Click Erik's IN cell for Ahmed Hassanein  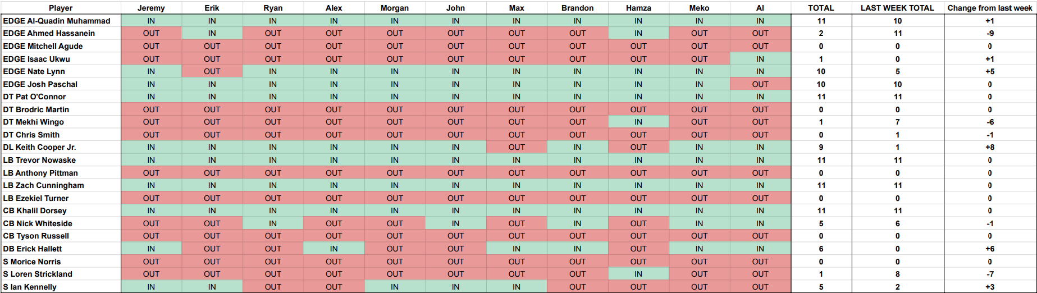[212, 33]
